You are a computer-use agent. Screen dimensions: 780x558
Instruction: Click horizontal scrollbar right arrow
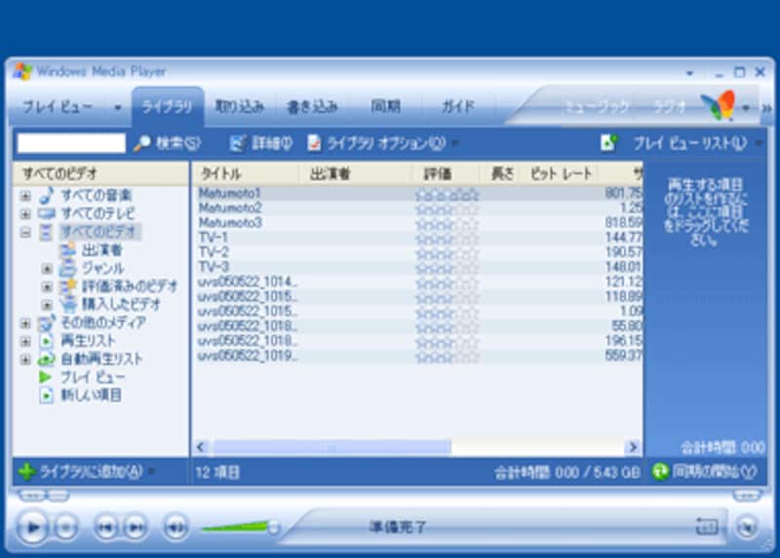633,447
